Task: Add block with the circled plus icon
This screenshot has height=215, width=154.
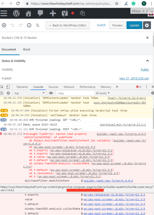Action: [x=4, y=25]
